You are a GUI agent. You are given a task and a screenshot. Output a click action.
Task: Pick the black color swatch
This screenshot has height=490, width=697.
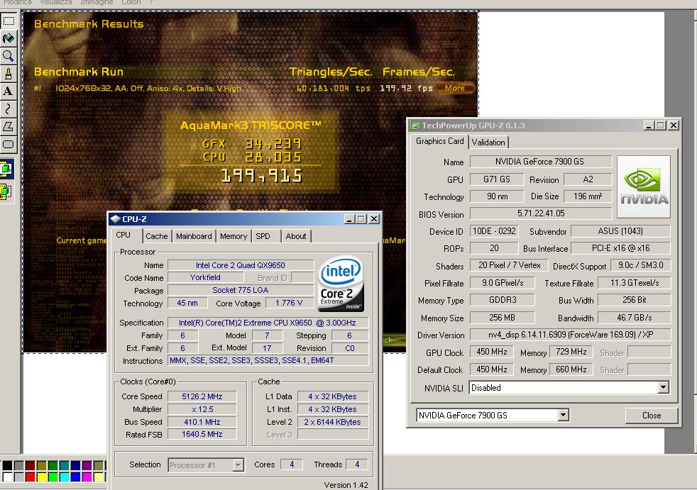(7, 466)
